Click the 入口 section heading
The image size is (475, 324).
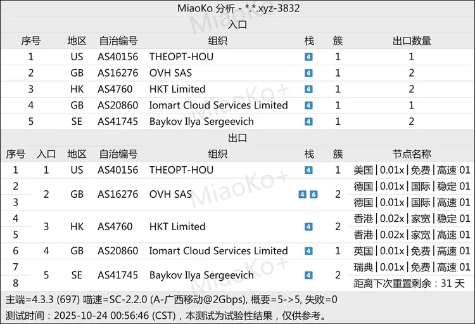[x=237, y=25]
